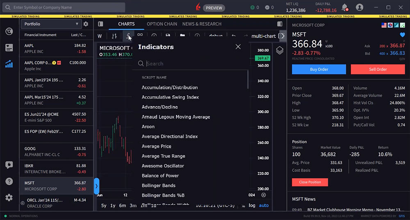410x220 pixels.
Task: Click the Buy Order button
Action: click(x=319, y=69)
